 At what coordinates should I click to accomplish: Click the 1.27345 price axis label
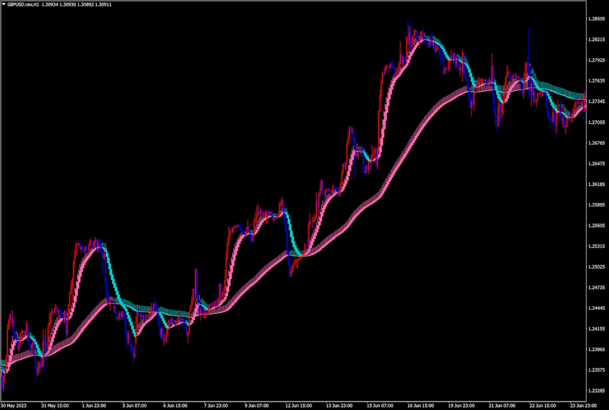coord(597,101)
